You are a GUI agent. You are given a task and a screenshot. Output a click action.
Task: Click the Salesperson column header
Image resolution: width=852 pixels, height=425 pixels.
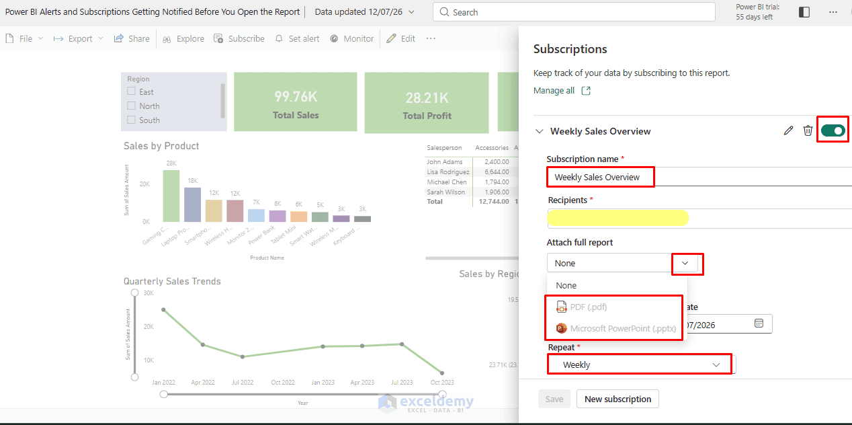point(444,147)
